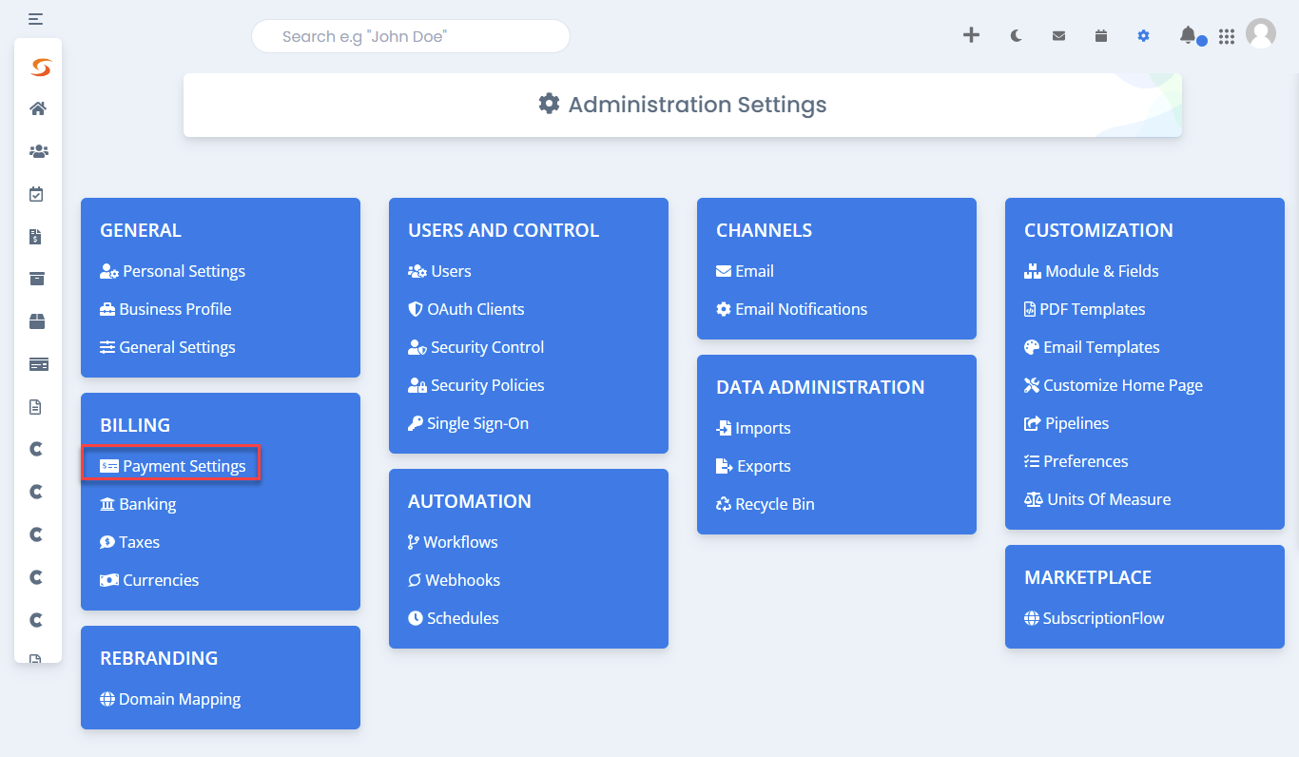1299x757 pixels.
Task: Open Module & Fields
Action: click(x=1092, y=271)
